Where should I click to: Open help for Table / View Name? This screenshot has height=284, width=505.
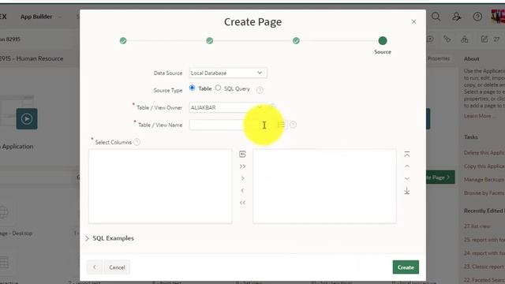293,125
